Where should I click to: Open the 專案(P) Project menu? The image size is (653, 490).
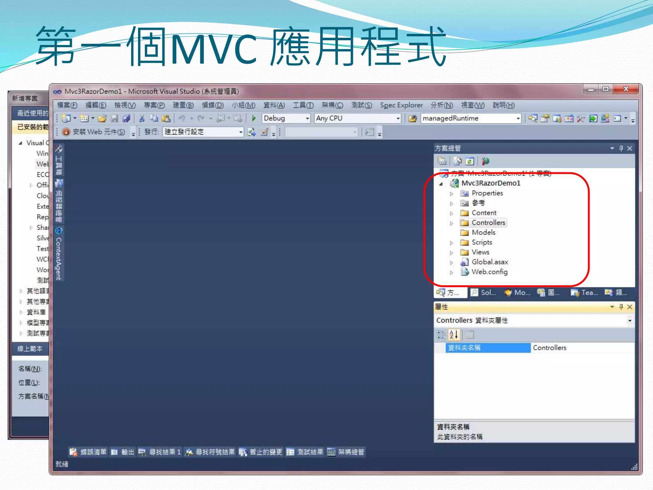click(154, 105)
